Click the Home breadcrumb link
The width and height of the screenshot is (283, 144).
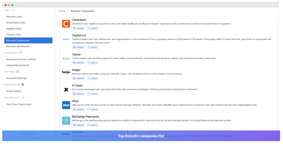pyautogui.click(x=62, y=11)
